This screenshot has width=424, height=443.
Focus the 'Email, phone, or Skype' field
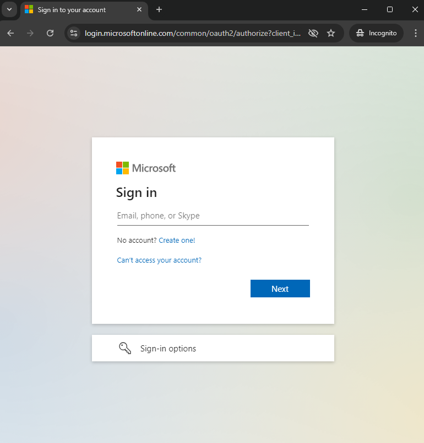pyautogui.click(x=213, y=216)
